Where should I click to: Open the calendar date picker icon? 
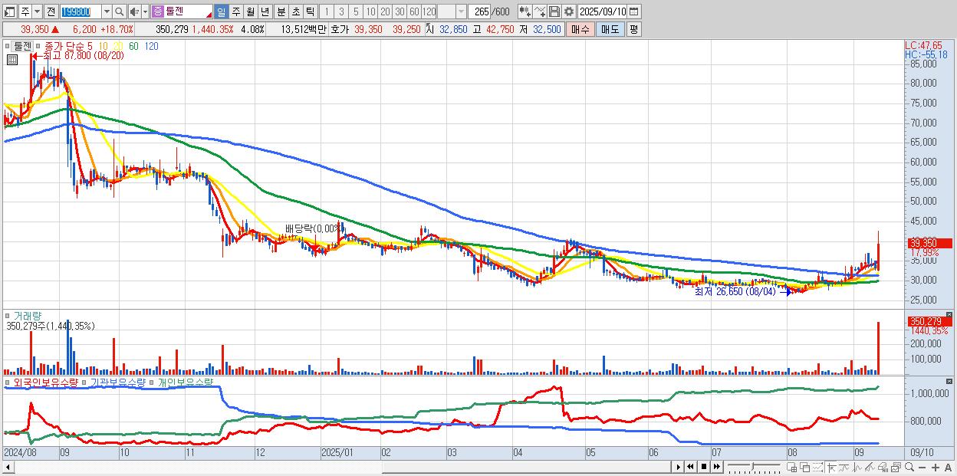[x=634, y=11]
